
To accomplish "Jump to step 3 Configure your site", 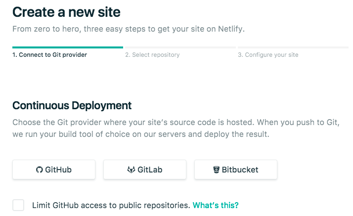I will [x=268, y=55].
